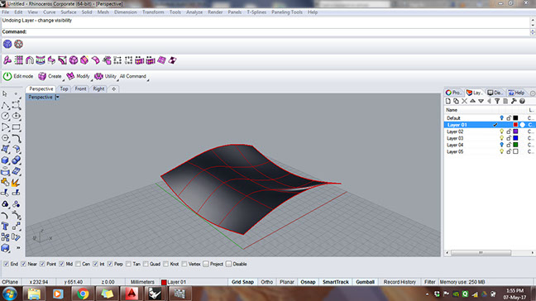This screenshot has height=301, width=536.
Task: Click the Delete layer X icon
Action: pos(464,101)
